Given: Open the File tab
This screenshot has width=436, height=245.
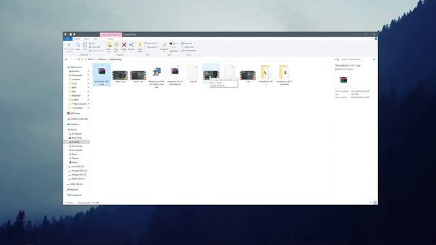Looking at the screenshot, I should pos(68,39).
